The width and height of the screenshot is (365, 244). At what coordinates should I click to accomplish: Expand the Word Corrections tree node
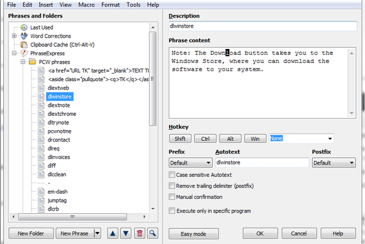14,36
